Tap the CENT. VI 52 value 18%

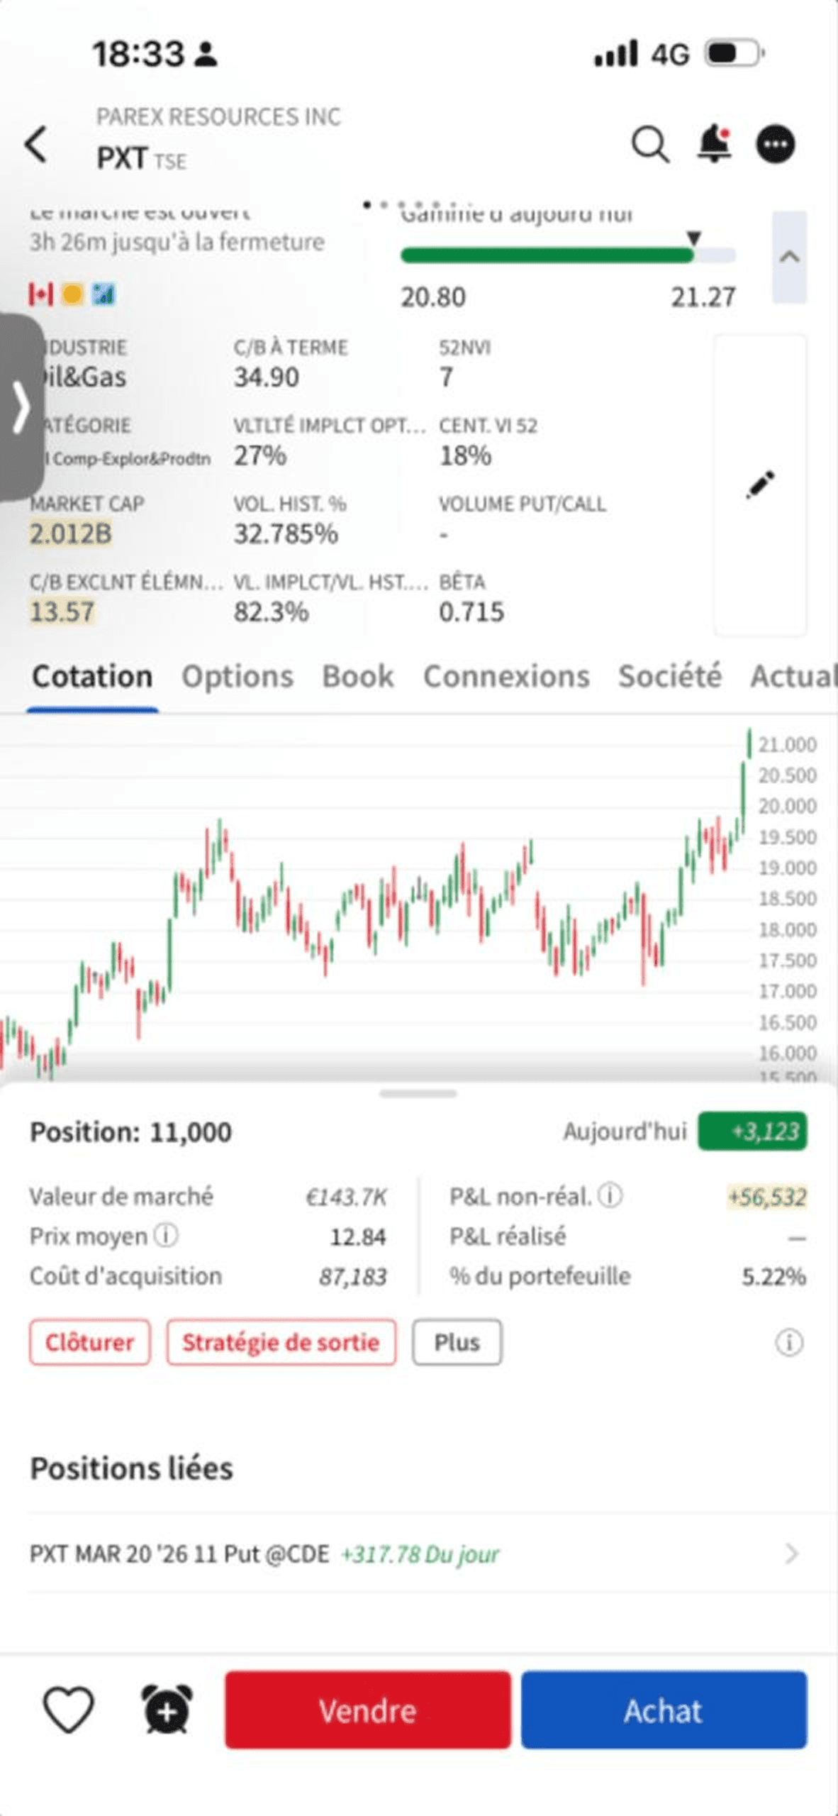pos(465,455)
